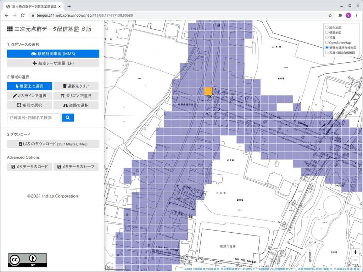Viewport: 363px width, 272px height.
Task: Select OpenStreetMap base map radio
Action: pos(327,42)
